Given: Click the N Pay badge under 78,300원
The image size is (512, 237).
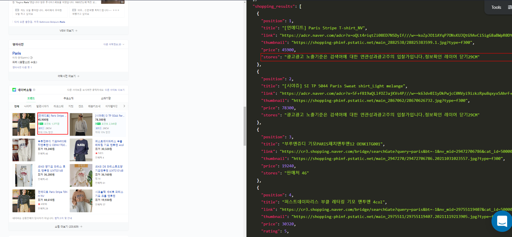Looking at the screenshot, I should (98, 124).
